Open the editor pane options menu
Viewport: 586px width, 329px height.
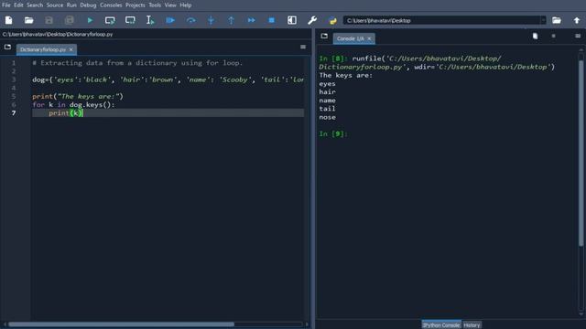(x=303, y=47)
